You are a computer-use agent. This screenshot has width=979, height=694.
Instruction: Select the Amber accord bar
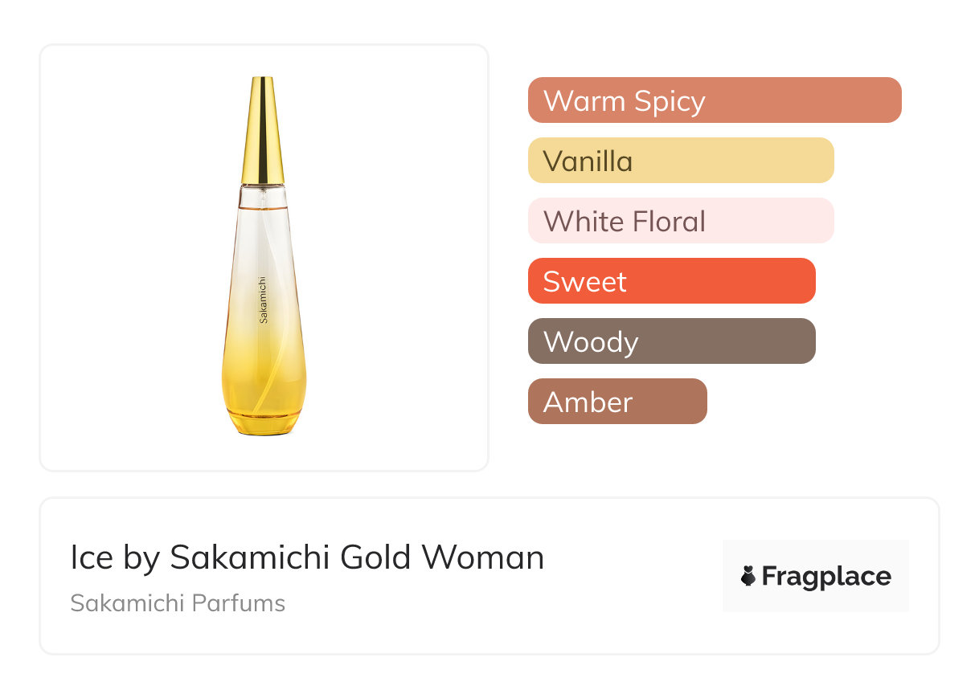[x=616, y=402]
